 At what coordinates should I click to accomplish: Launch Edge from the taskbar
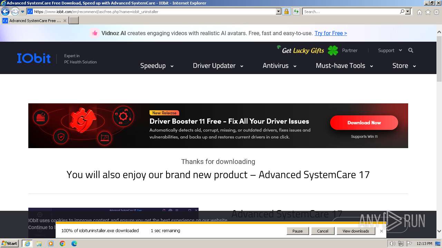tap(74, 244)
